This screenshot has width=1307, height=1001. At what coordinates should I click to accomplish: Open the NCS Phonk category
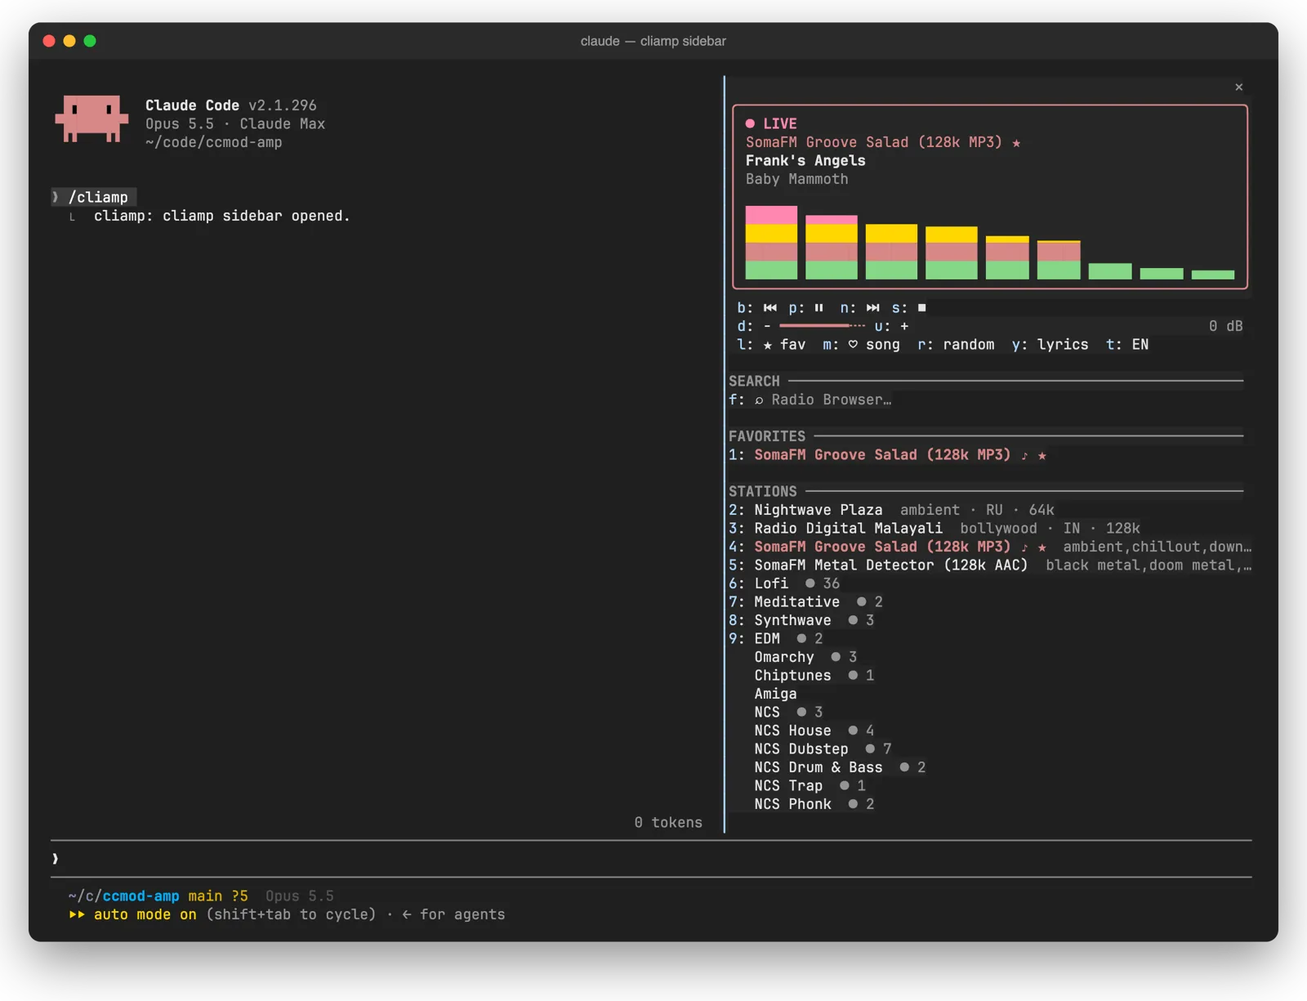814,804
